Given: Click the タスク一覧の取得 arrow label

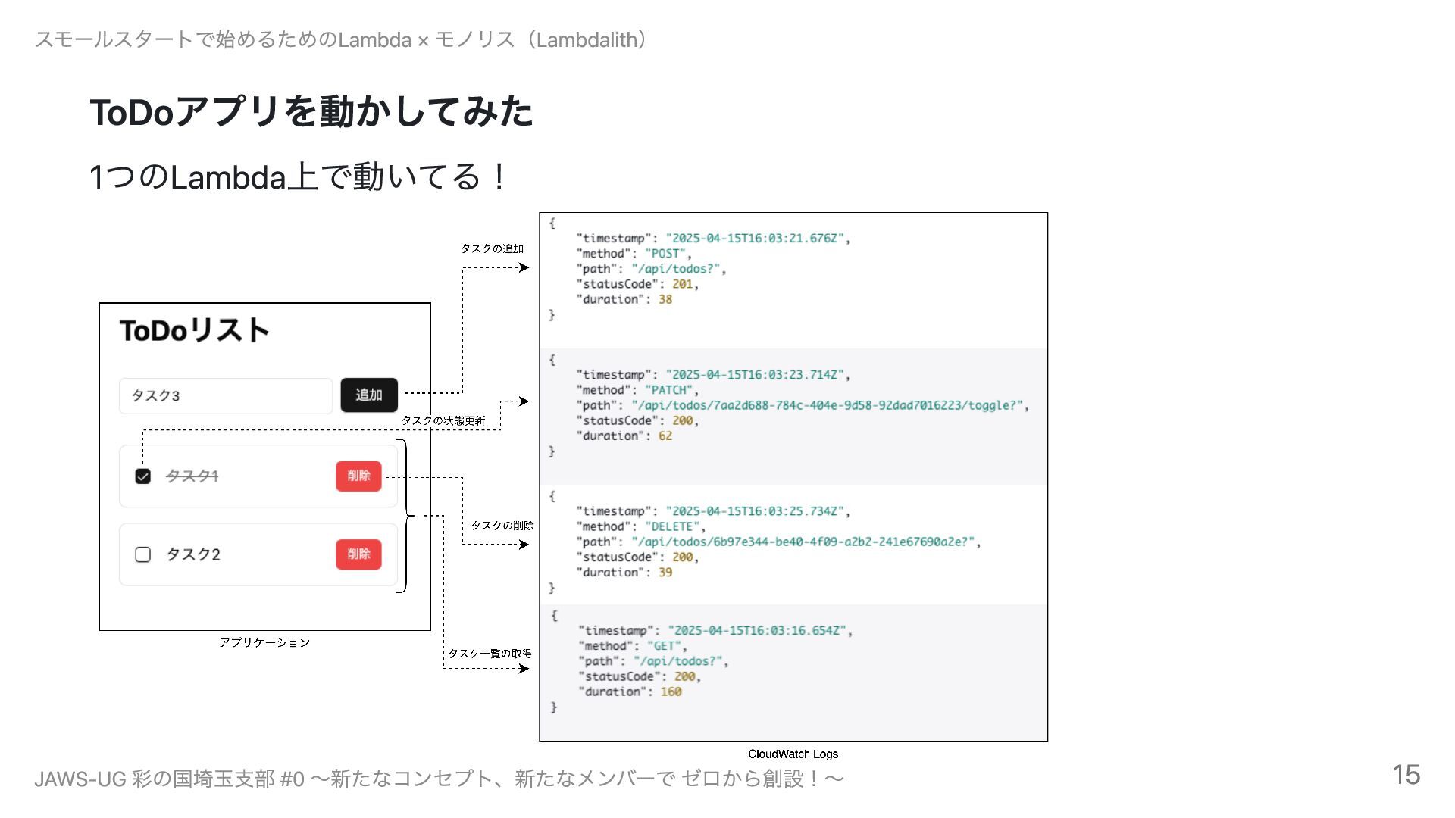Looking at the screenshot, I should pyautogui.click(x=489, y=653).
